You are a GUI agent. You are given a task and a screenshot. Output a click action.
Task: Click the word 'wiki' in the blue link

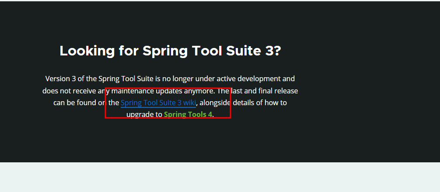pos(189,103)
